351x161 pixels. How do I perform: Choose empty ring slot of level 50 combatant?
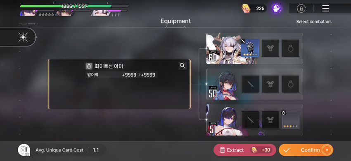(x=291, y=84)
